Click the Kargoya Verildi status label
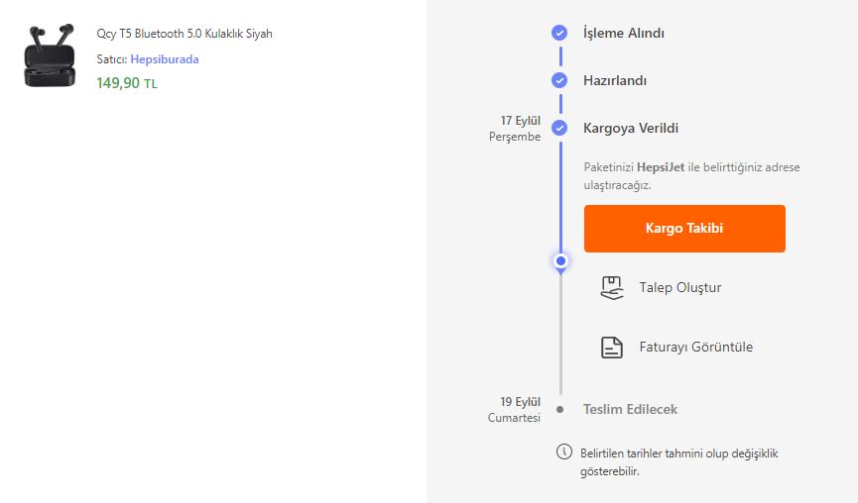The height and width of the screenshot is (503, 858). point(631,128)
